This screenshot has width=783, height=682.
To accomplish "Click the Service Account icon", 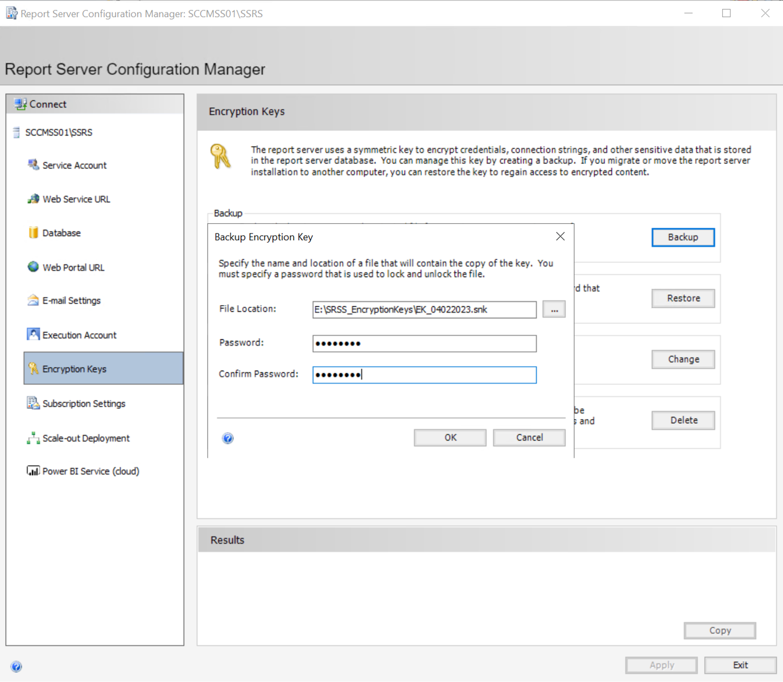I will 33,165.
